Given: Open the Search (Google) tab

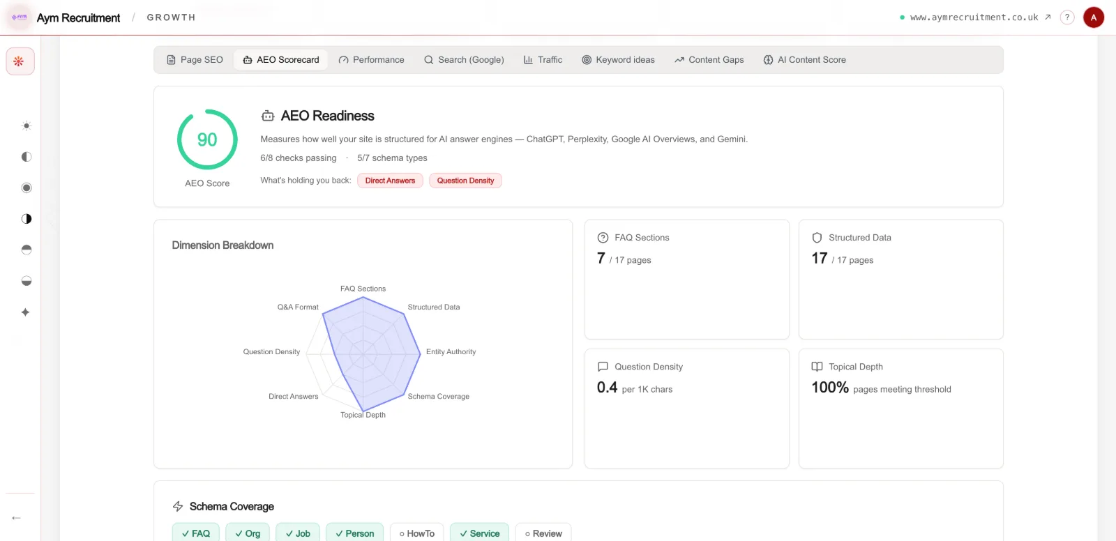Looking at the screenshot, I should [464, 60].
